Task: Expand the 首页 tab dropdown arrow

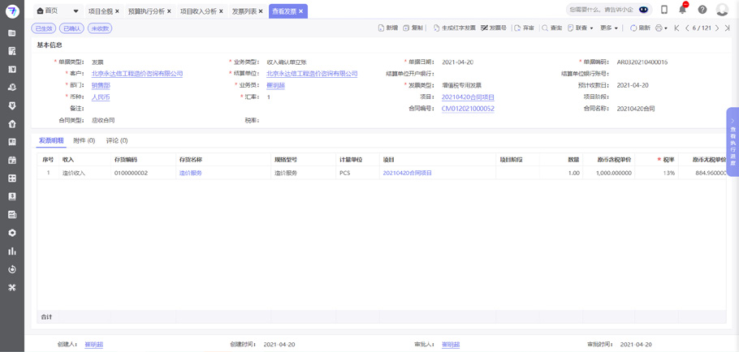Action: click(76, 11)
